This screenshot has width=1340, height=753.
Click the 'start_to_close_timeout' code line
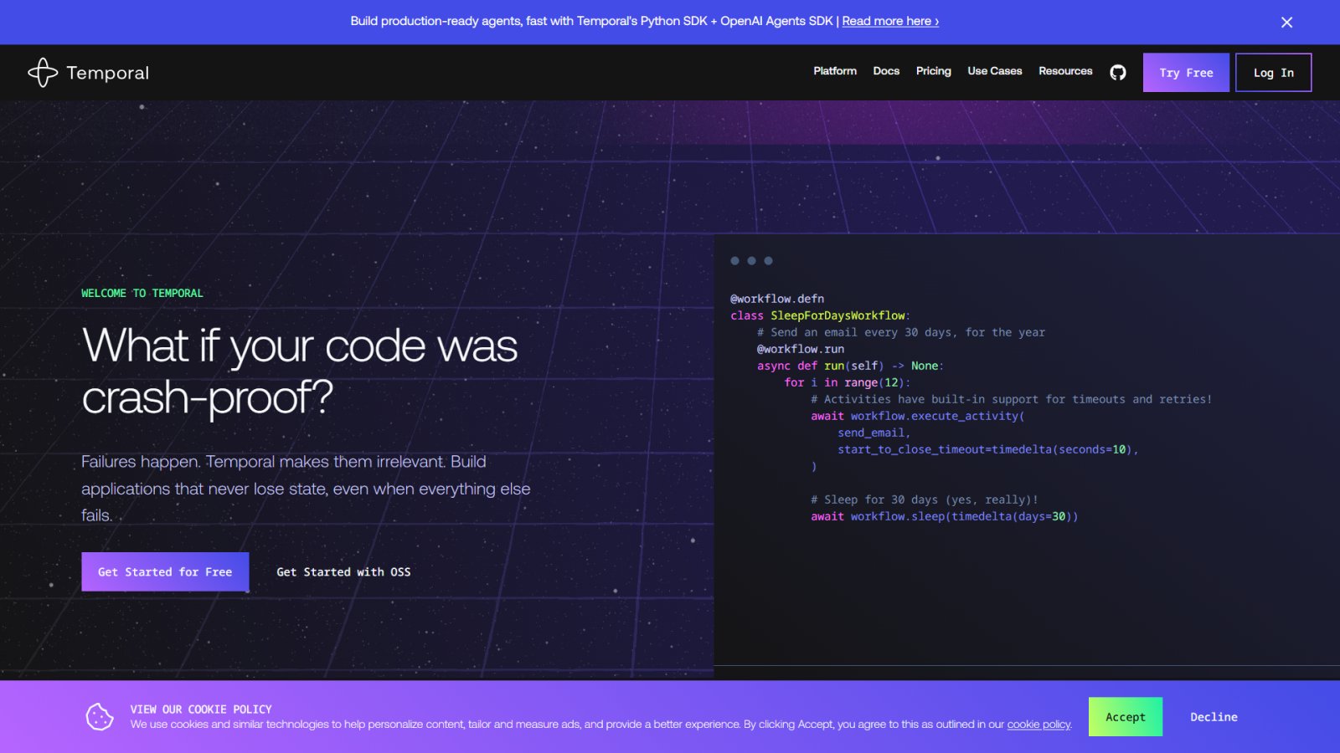[x=988, y=449]
